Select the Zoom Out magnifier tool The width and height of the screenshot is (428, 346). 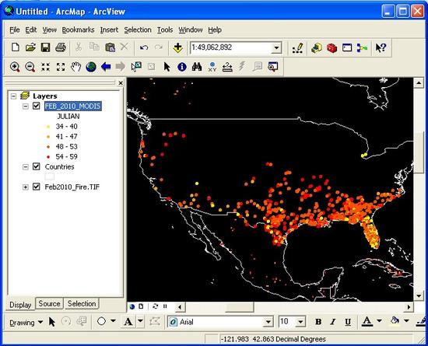pos(30,67)
